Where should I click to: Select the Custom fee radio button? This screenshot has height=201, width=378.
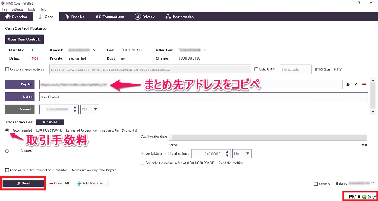tap(7, 151)
